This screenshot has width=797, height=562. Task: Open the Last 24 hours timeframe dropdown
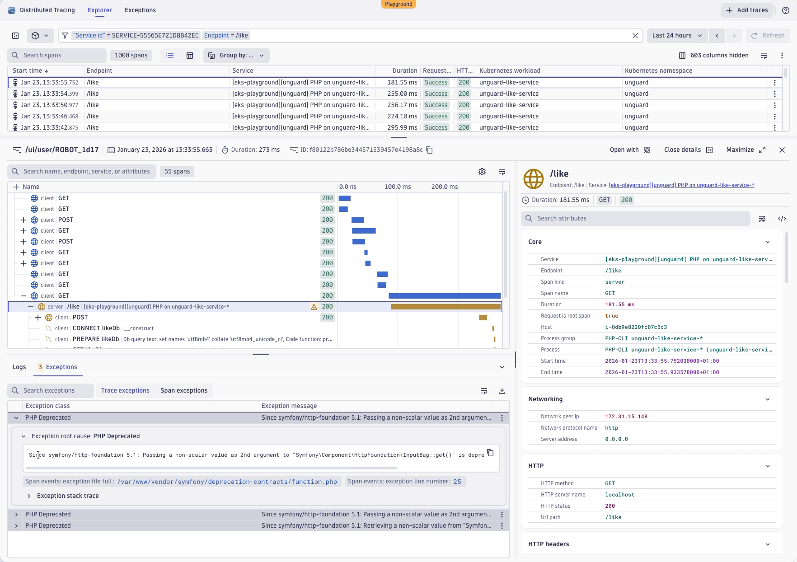tap(676, 36)
